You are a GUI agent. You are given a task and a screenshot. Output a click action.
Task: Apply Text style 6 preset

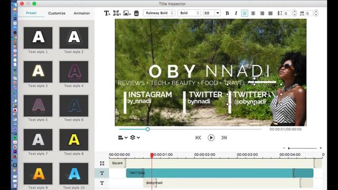(74, 106)
